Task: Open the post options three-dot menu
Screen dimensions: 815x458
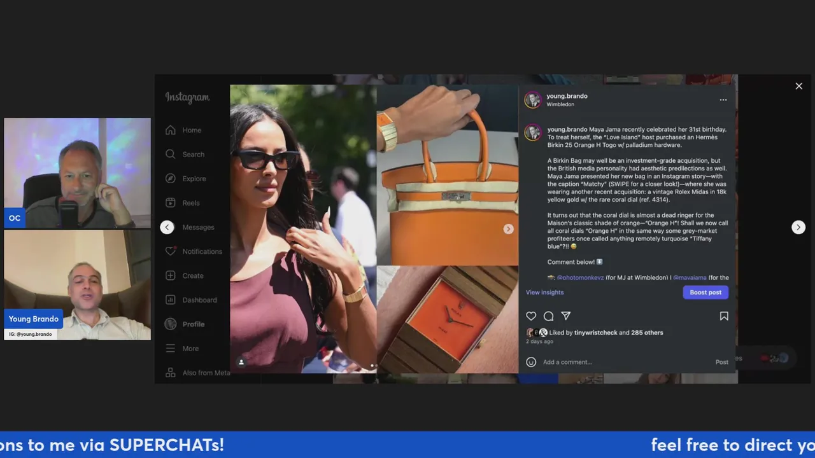Action: point(723,100)
